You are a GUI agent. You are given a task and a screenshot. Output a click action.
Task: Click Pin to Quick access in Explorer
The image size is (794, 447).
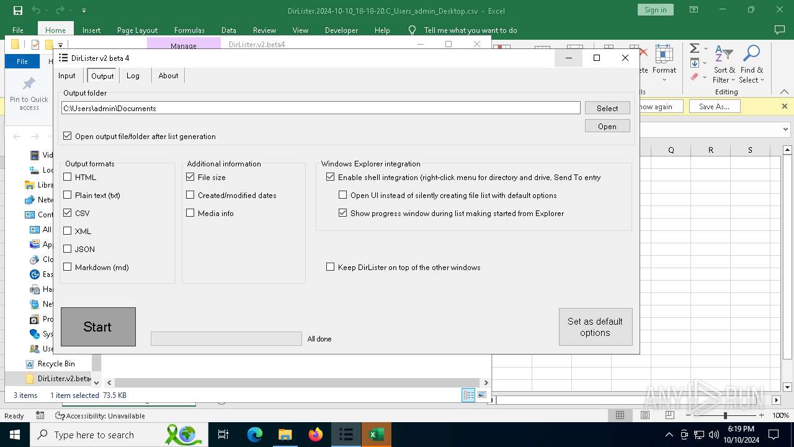coord(29,94)
